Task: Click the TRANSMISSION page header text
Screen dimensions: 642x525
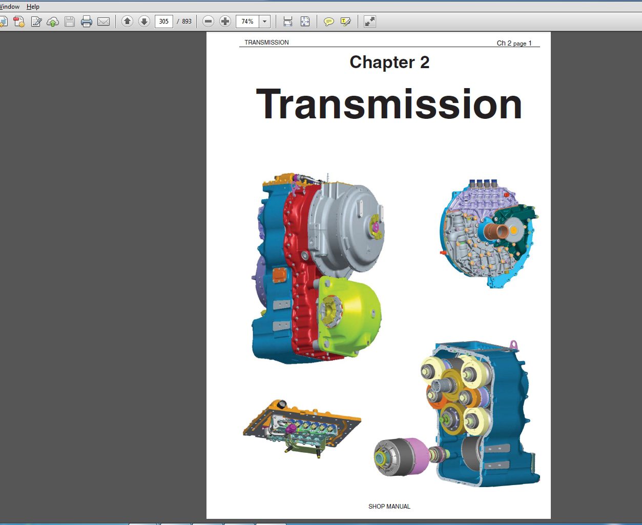Action: (266, 43)
